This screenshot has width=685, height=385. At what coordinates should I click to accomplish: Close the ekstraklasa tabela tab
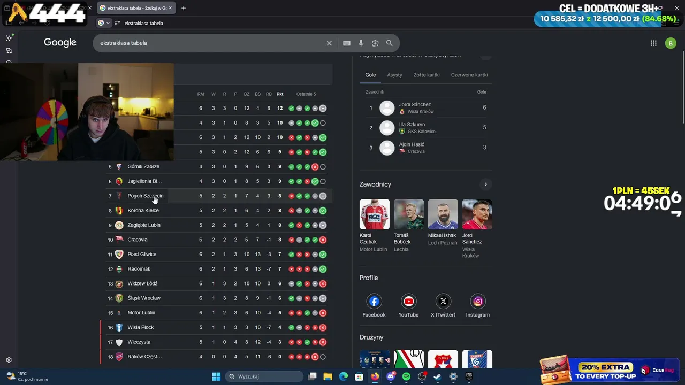pos(170,8)
